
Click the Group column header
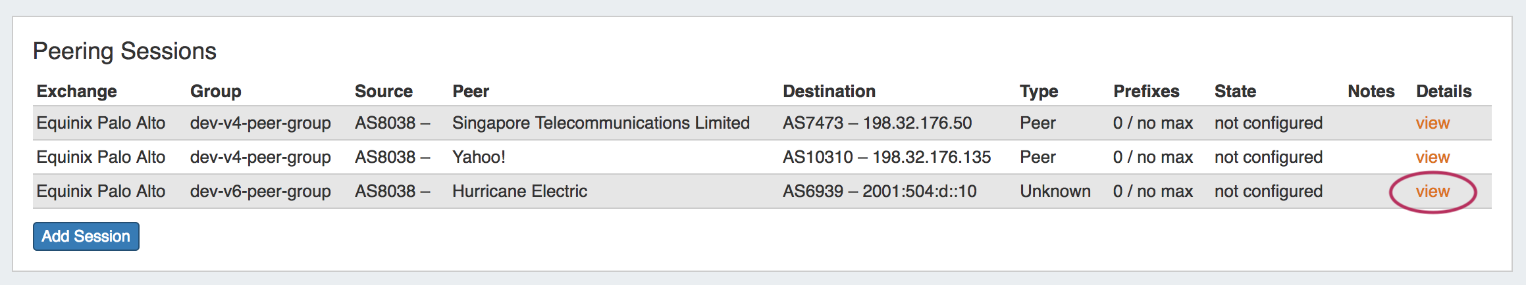(x=215, y=91)
